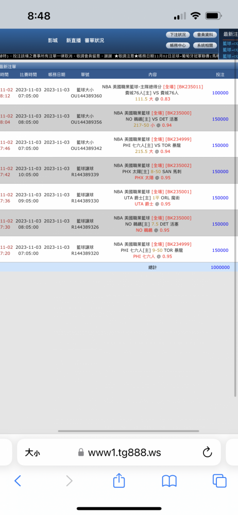Tap the lock icon beside the URL
238x515 pixels.
[x=81, y=453]
